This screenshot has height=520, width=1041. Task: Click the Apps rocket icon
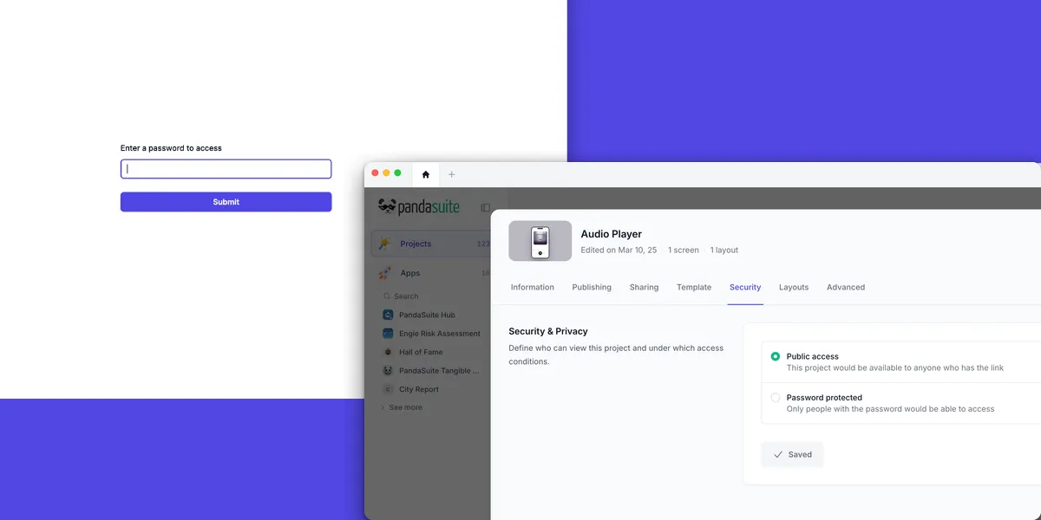384,273
